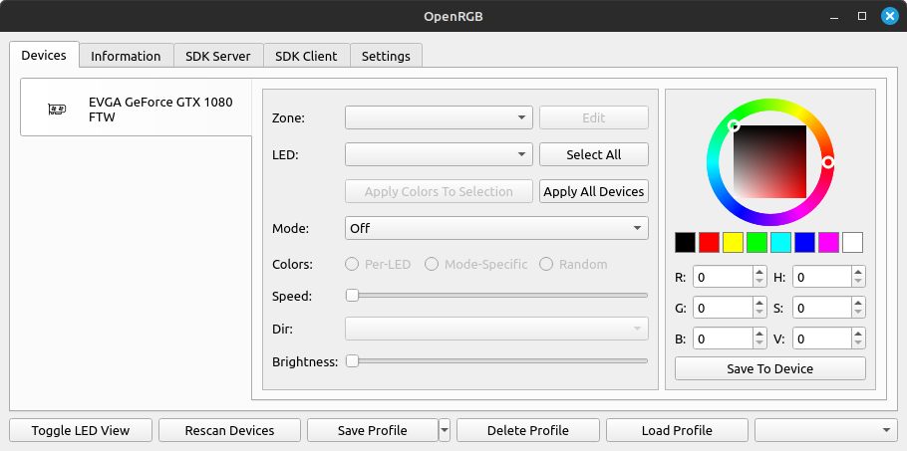
Task: Select the Per-LED colors radio button
Action: [x=378, y=265]
